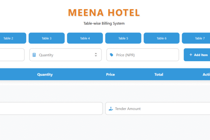Open Table 4 billing
Viewport: 210px width, 140px height.
[x=85, y=38]
